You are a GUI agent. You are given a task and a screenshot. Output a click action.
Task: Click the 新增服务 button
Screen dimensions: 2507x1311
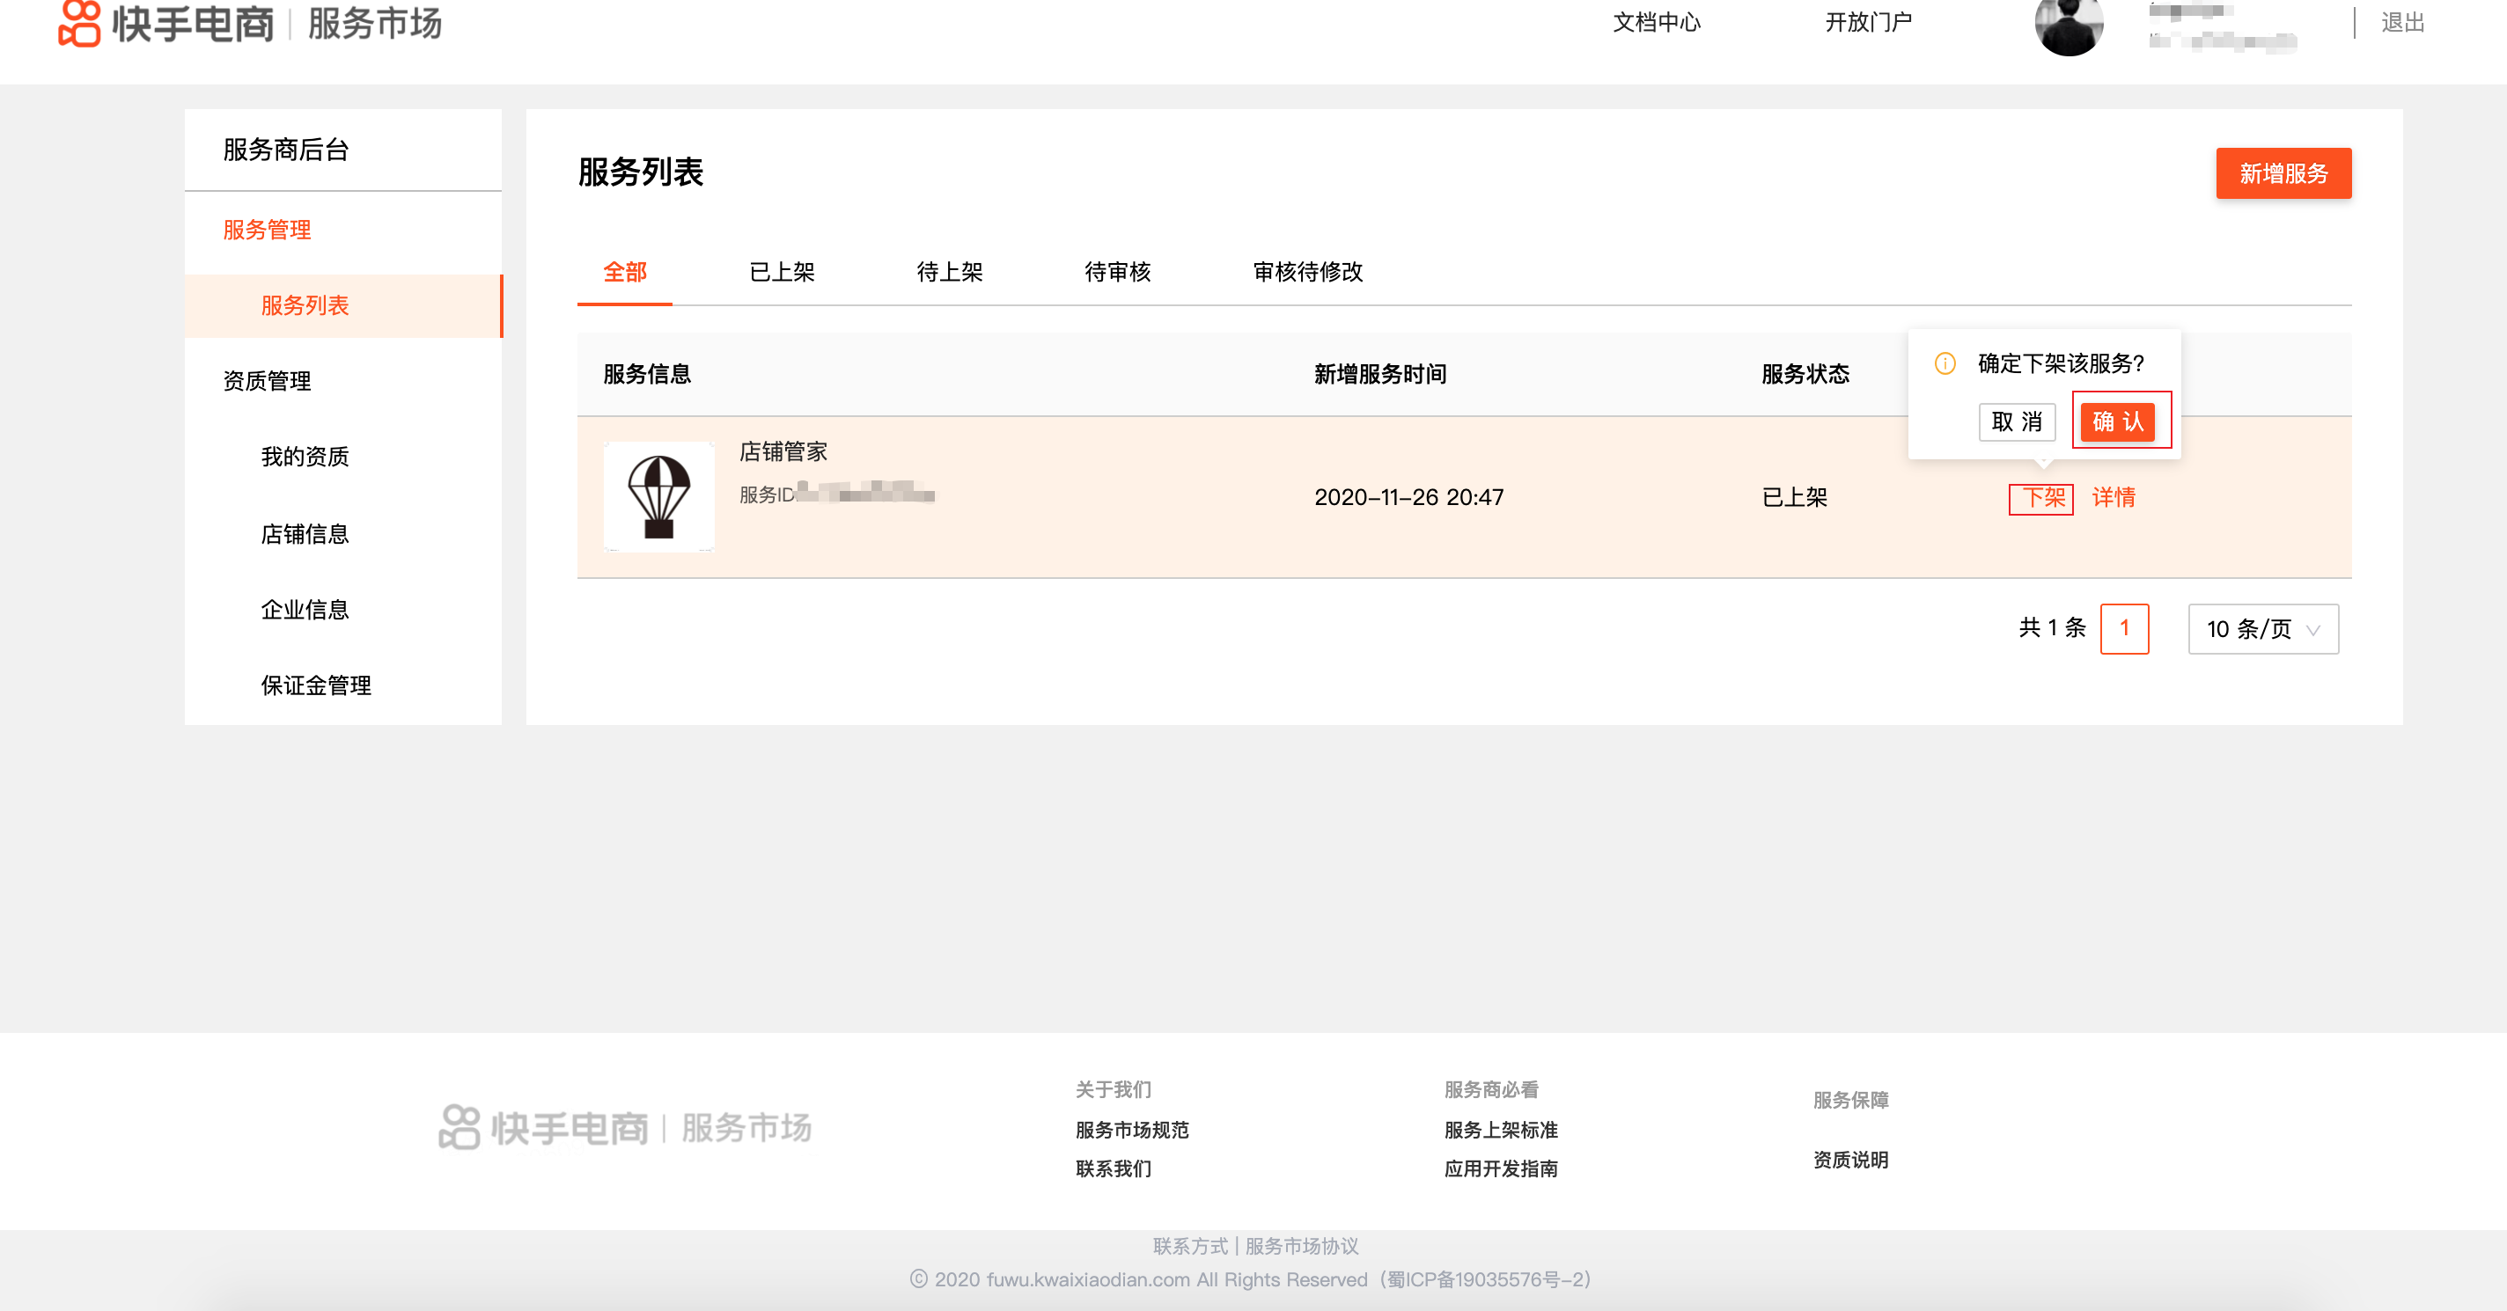coord(2283,173)
